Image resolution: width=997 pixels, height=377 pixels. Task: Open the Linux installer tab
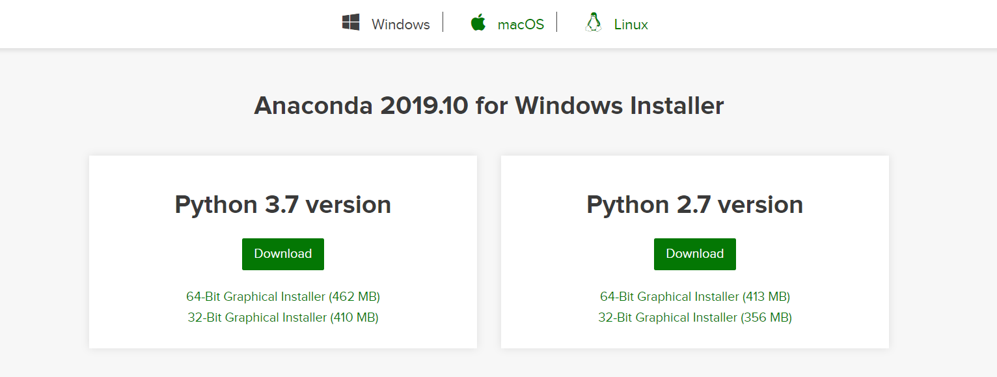point(631,25)
